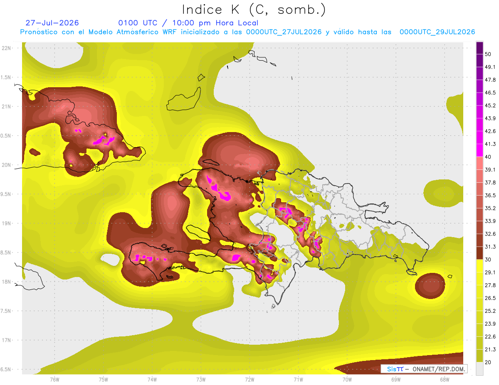The image size is (499, 385).
Task: Click colorbar value 23.9
Action: point(490,324)
